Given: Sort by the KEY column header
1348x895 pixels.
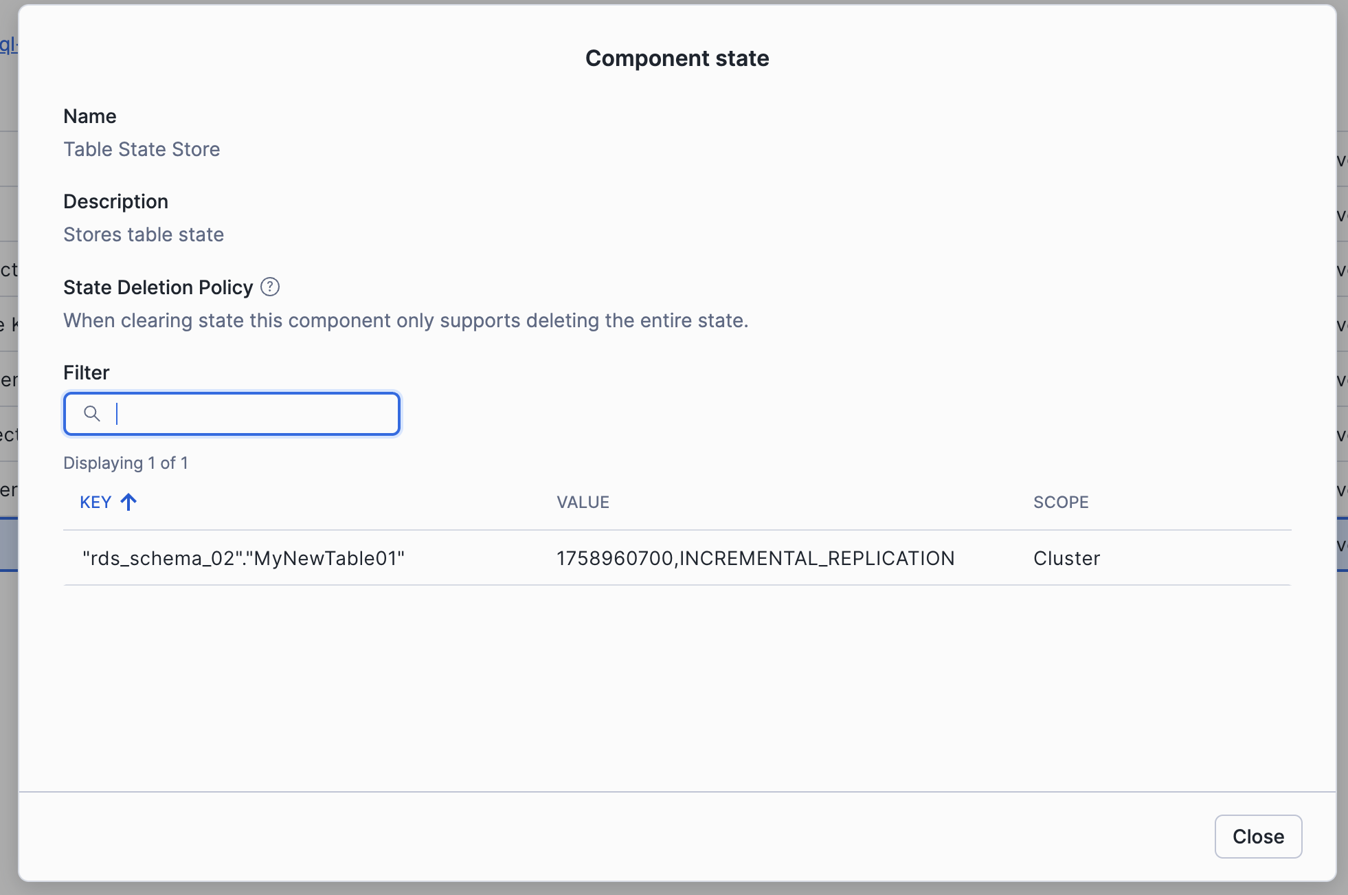Looking at the screenshot, I should click(96, 502).
